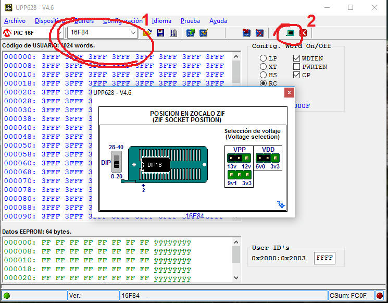Select the XT oscillator option

coord(263,67)
